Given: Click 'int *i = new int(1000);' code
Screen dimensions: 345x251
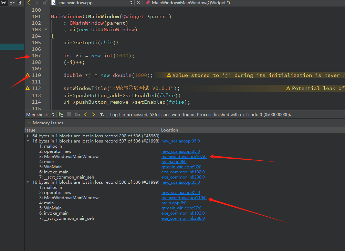Looking at the screenshot, I should [x=99, y=56].
